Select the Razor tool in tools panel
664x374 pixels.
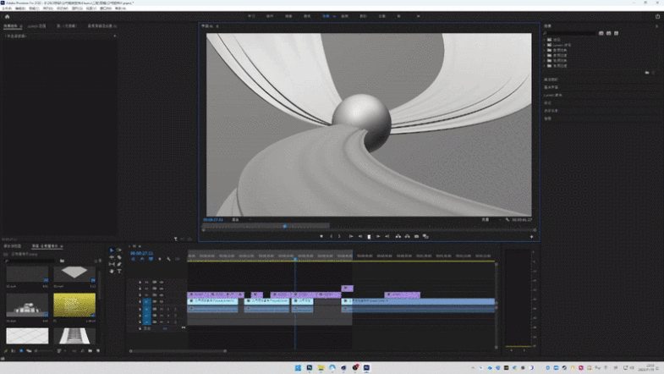pos(119,257)
